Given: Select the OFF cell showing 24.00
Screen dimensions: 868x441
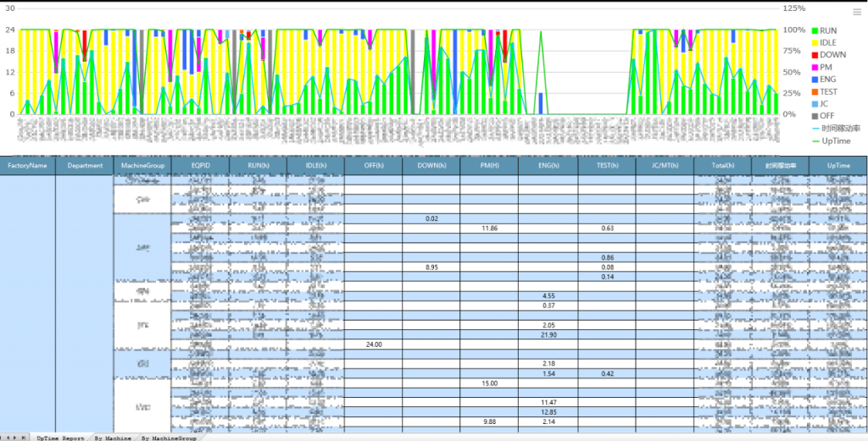Looking at the screenshot, I should [373, 345].
